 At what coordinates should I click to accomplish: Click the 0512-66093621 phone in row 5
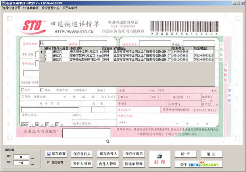point(203,60)
